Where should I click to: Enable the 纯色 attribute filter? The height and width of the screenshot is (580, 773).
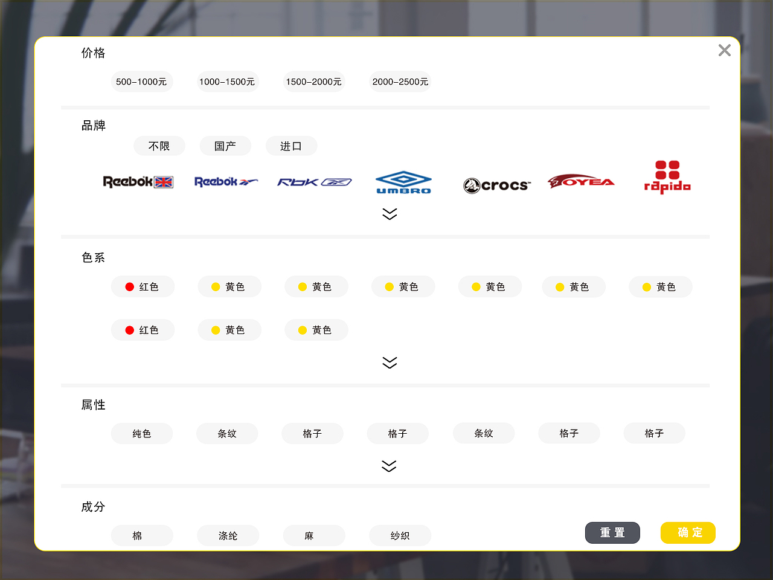pos(141,433)
